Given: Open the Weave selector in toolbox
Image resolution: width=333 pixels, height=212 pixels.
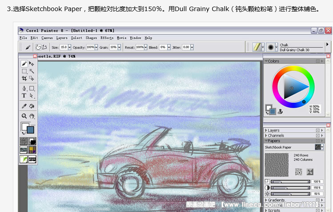Looking at the screenshot, I should pyautogui.click(x=32, y=150).
